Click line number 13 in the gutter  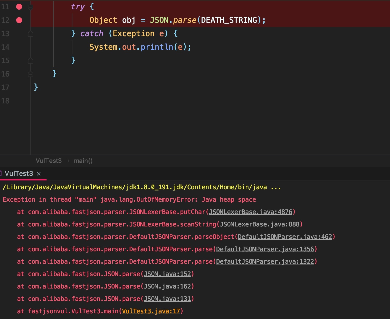coord(5,34)
